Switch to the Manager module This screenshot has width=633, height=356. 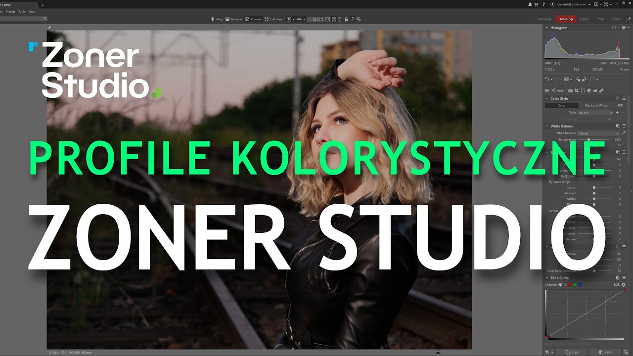(x=544, y=19)
